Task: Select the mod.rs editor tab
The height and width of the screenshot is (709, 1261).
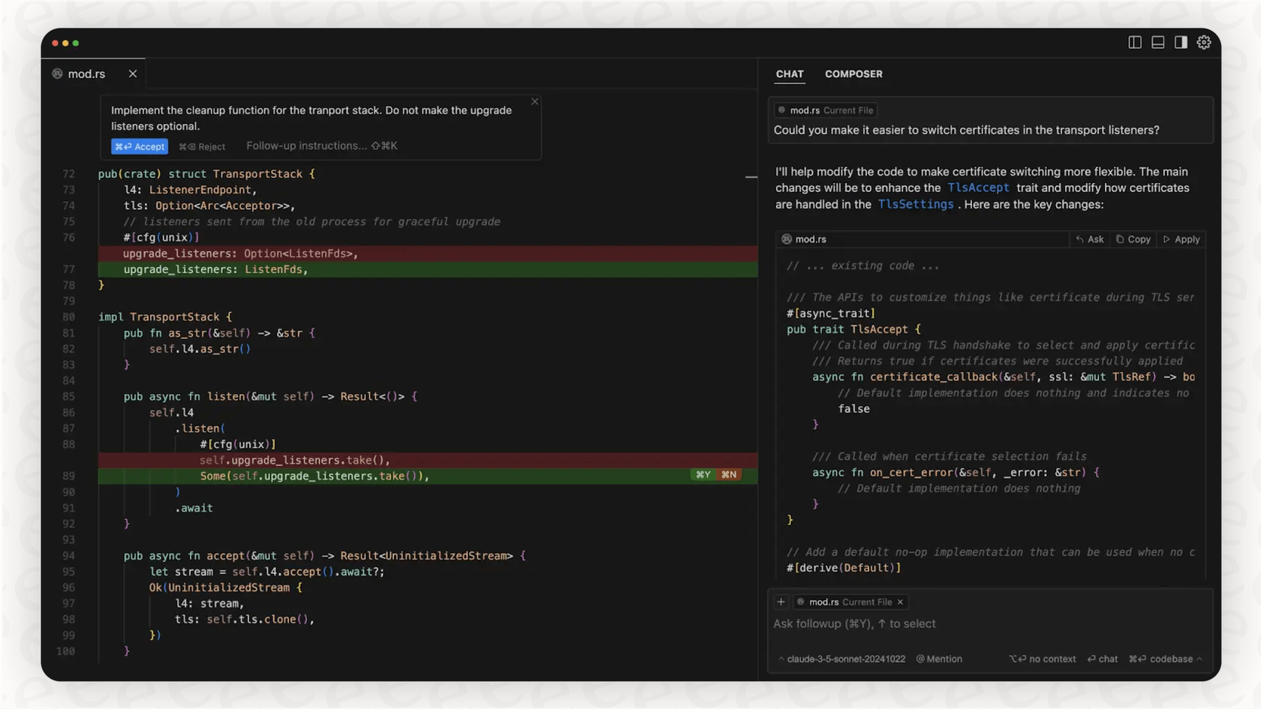Action: point(86,74)
